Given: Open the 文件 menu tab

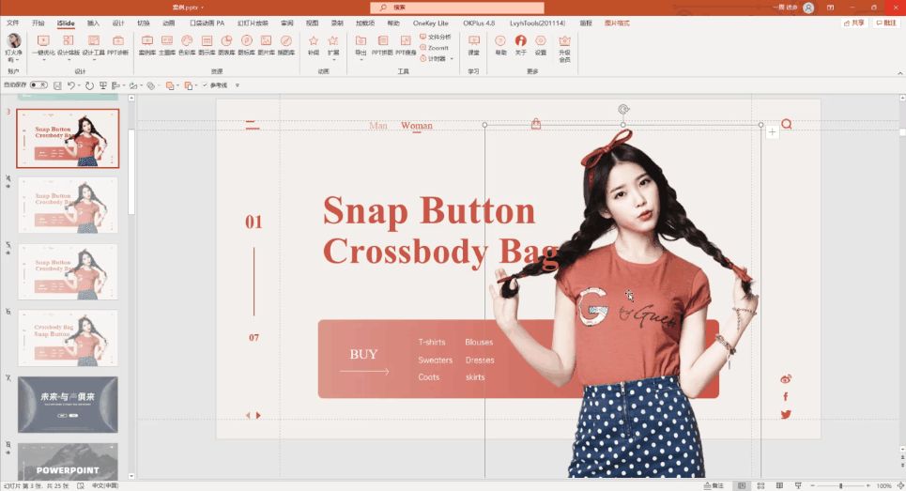Looking at the screenshot, I should click(13, 23).
